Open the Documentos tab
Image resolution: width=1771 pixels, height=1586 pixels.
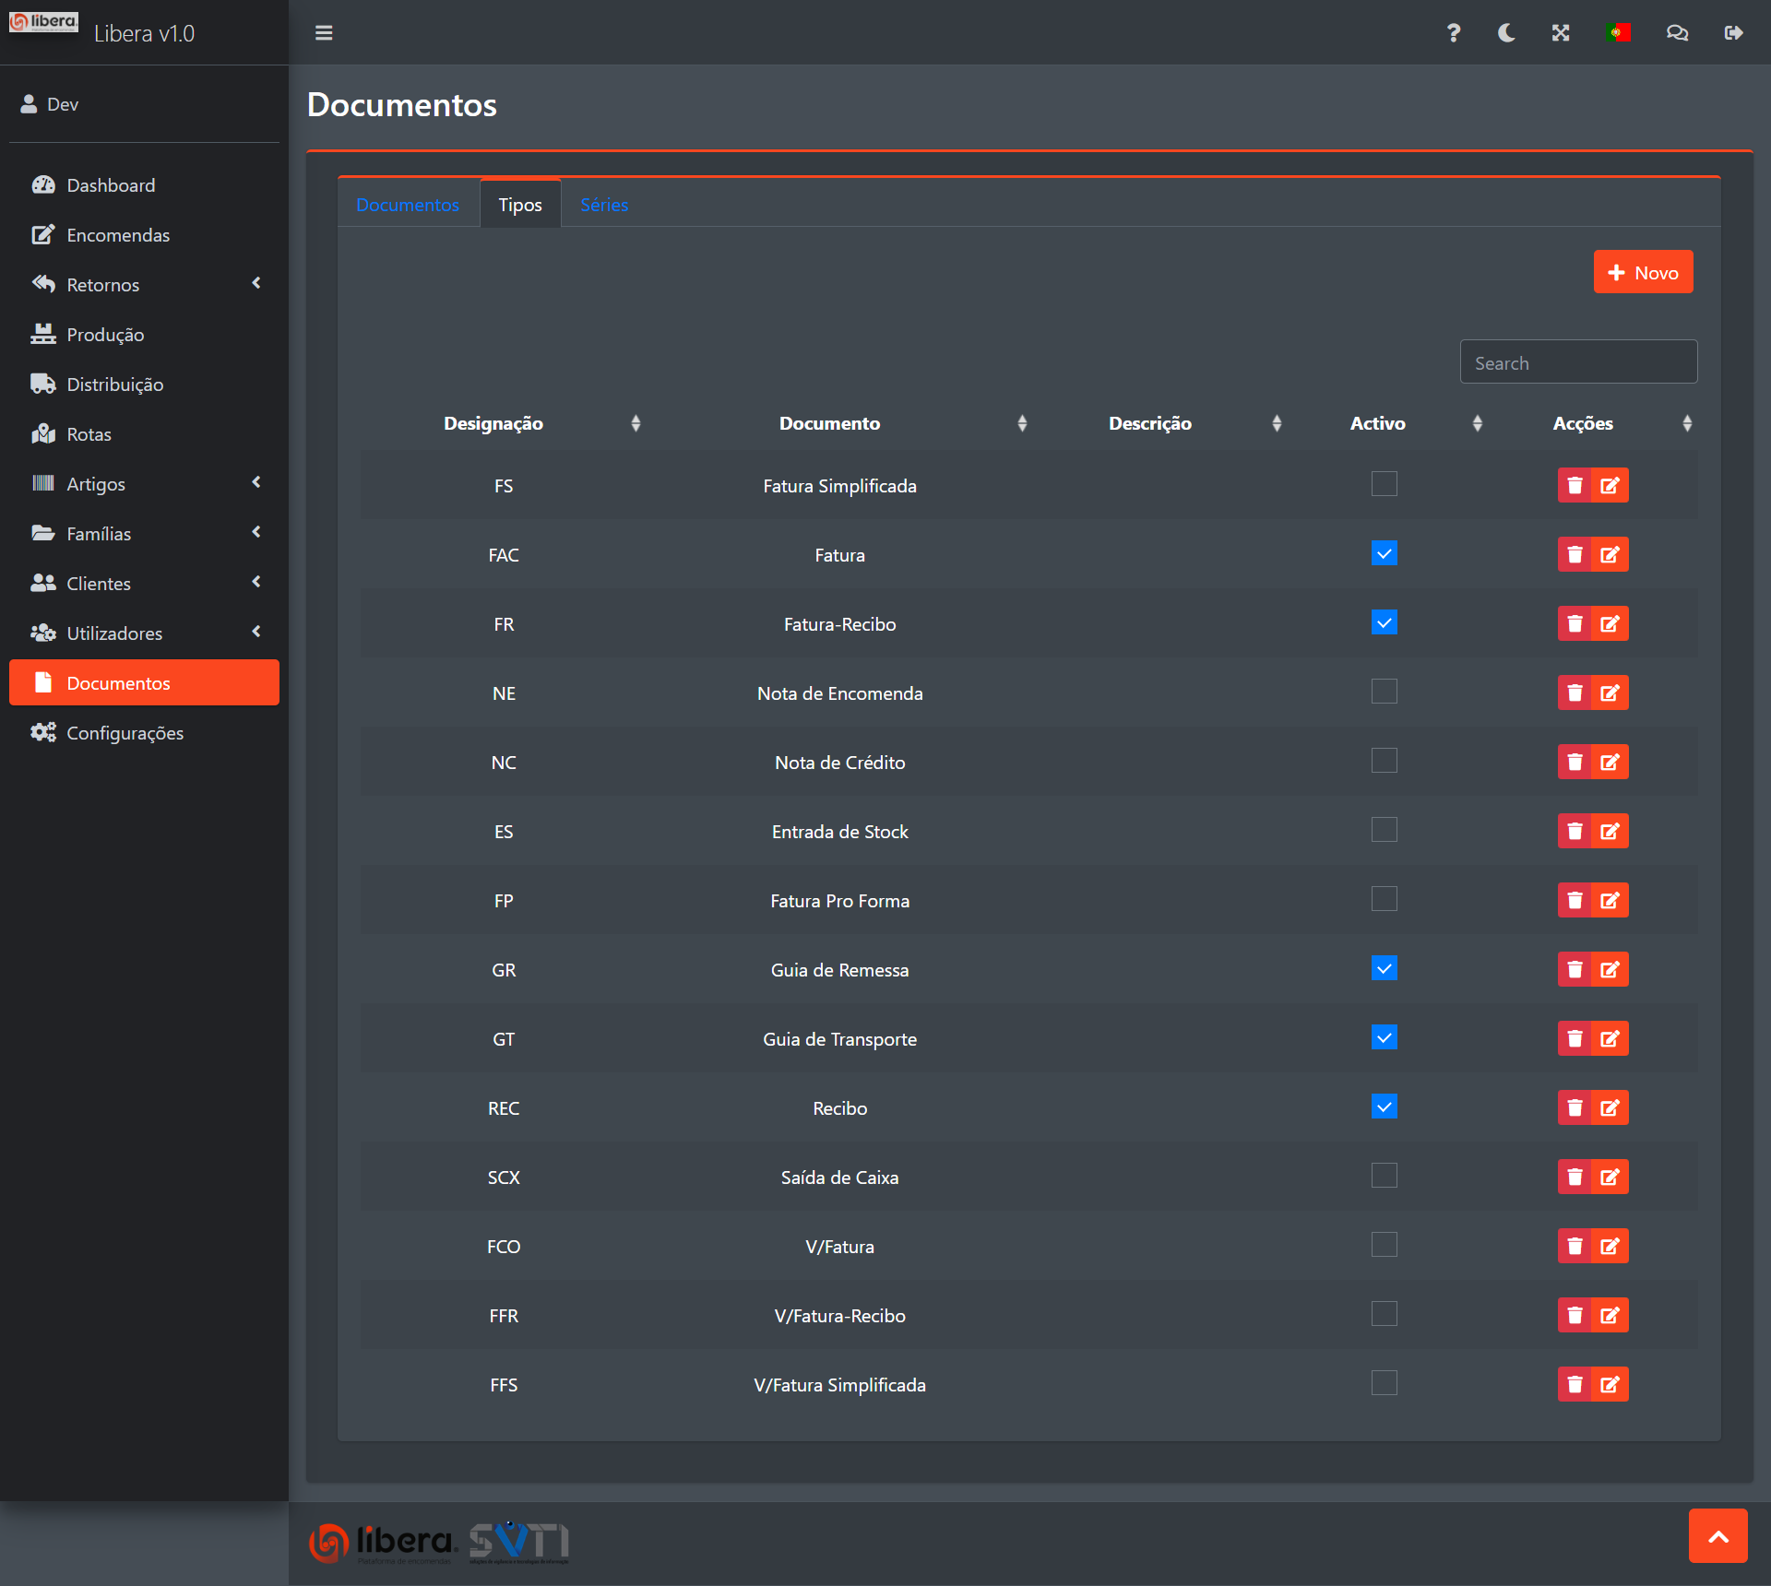[408, 205]
